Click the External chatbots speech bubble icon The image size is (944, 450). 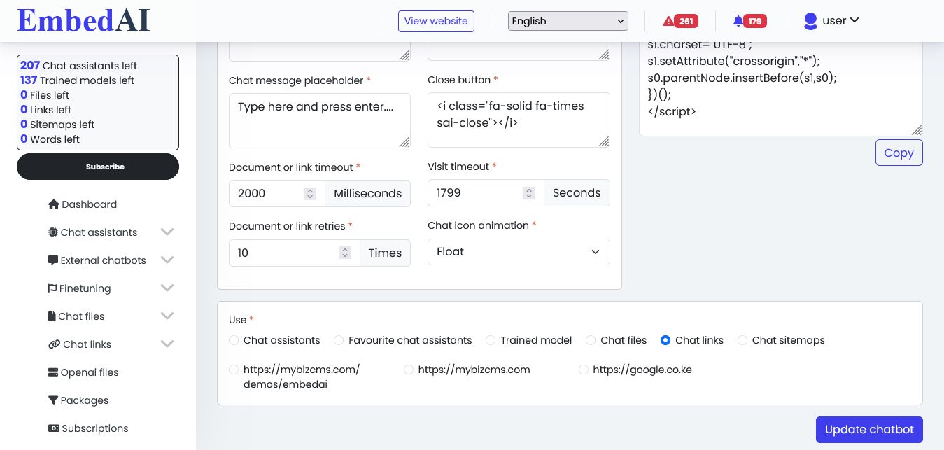pos(53,260)
